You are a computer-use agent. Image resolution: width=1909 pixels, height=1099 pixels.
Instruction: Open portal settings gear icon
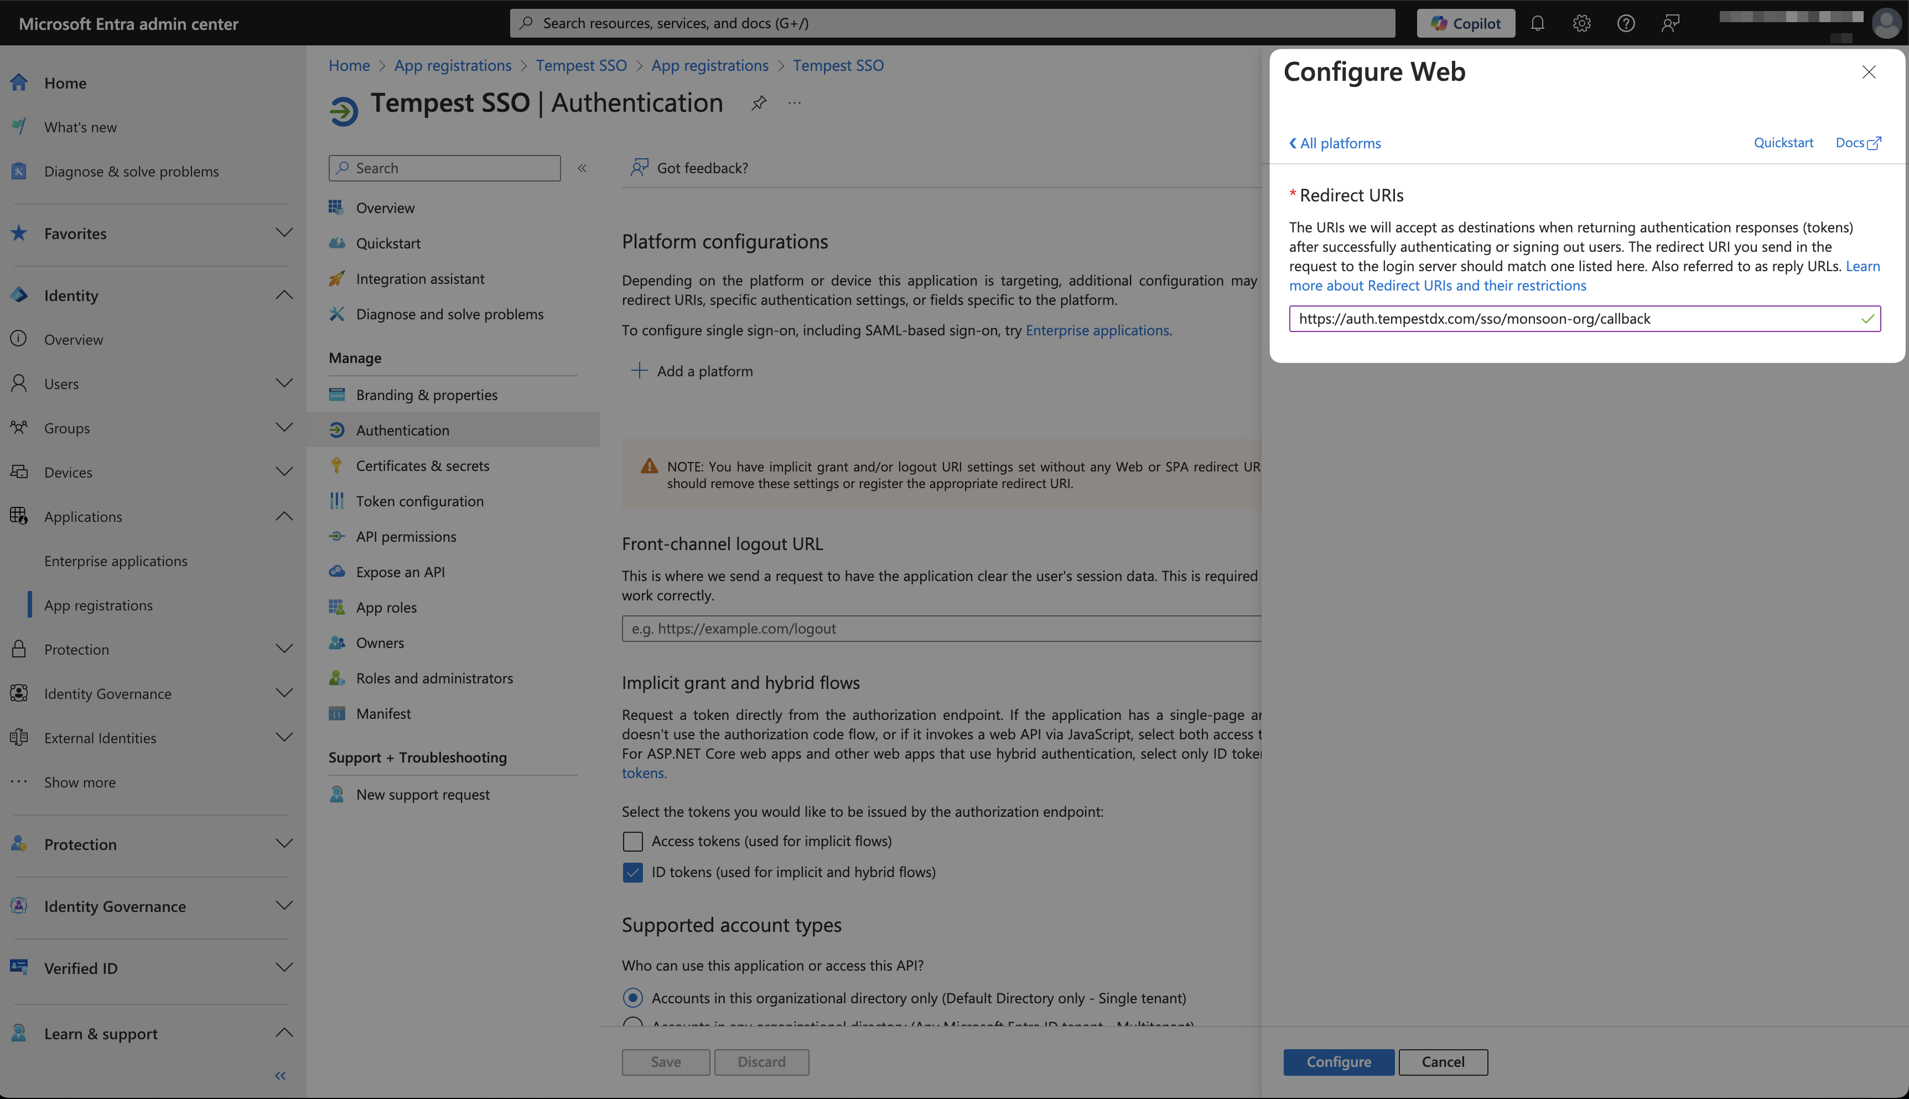click(x=1581, y=23)
